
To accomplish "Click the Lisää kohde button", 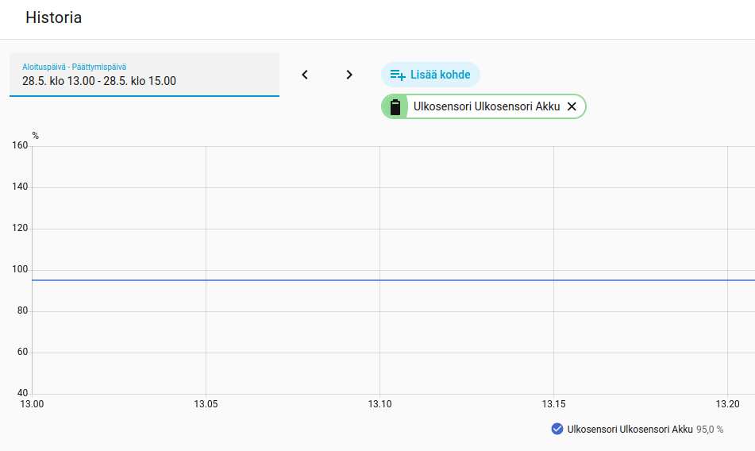I will pos(430,75).
